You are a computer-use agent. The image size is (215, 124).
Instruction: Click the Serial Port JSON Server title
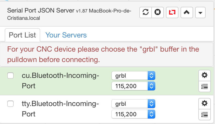41,11
